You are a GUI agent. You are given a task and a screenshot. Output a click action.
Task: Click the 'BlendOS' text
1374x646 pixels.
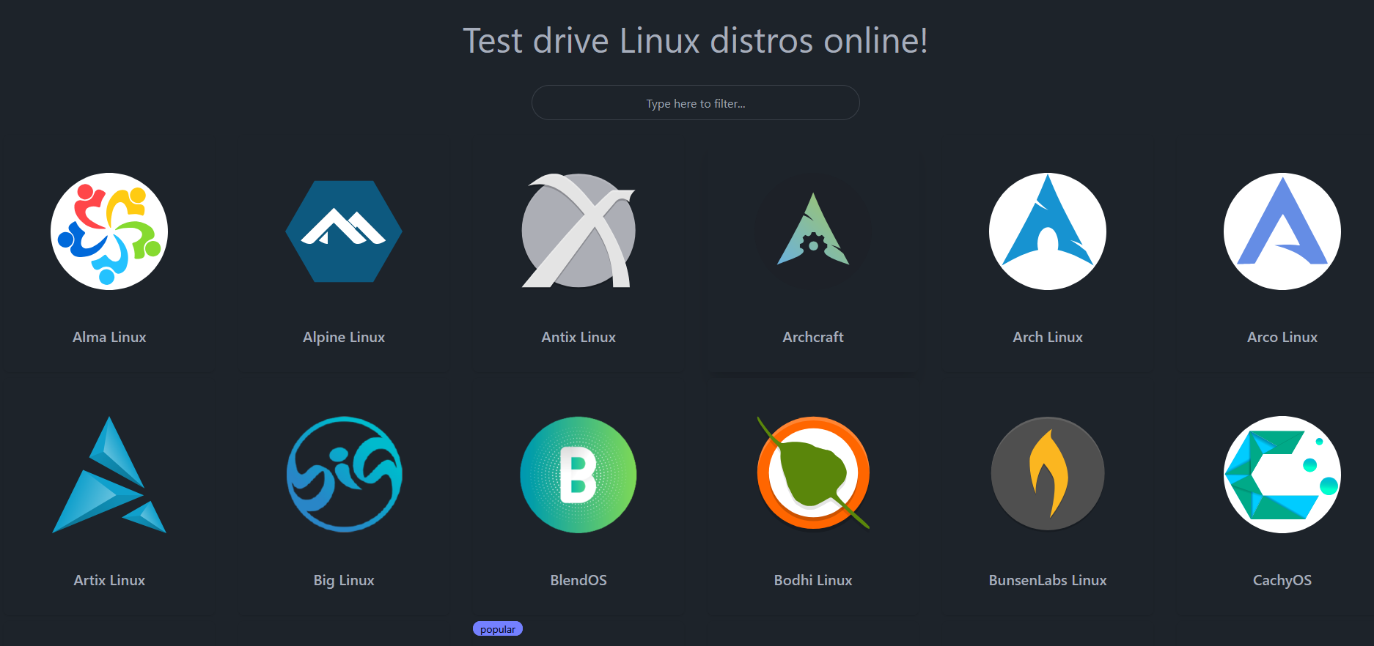click(x=578, y=580)
